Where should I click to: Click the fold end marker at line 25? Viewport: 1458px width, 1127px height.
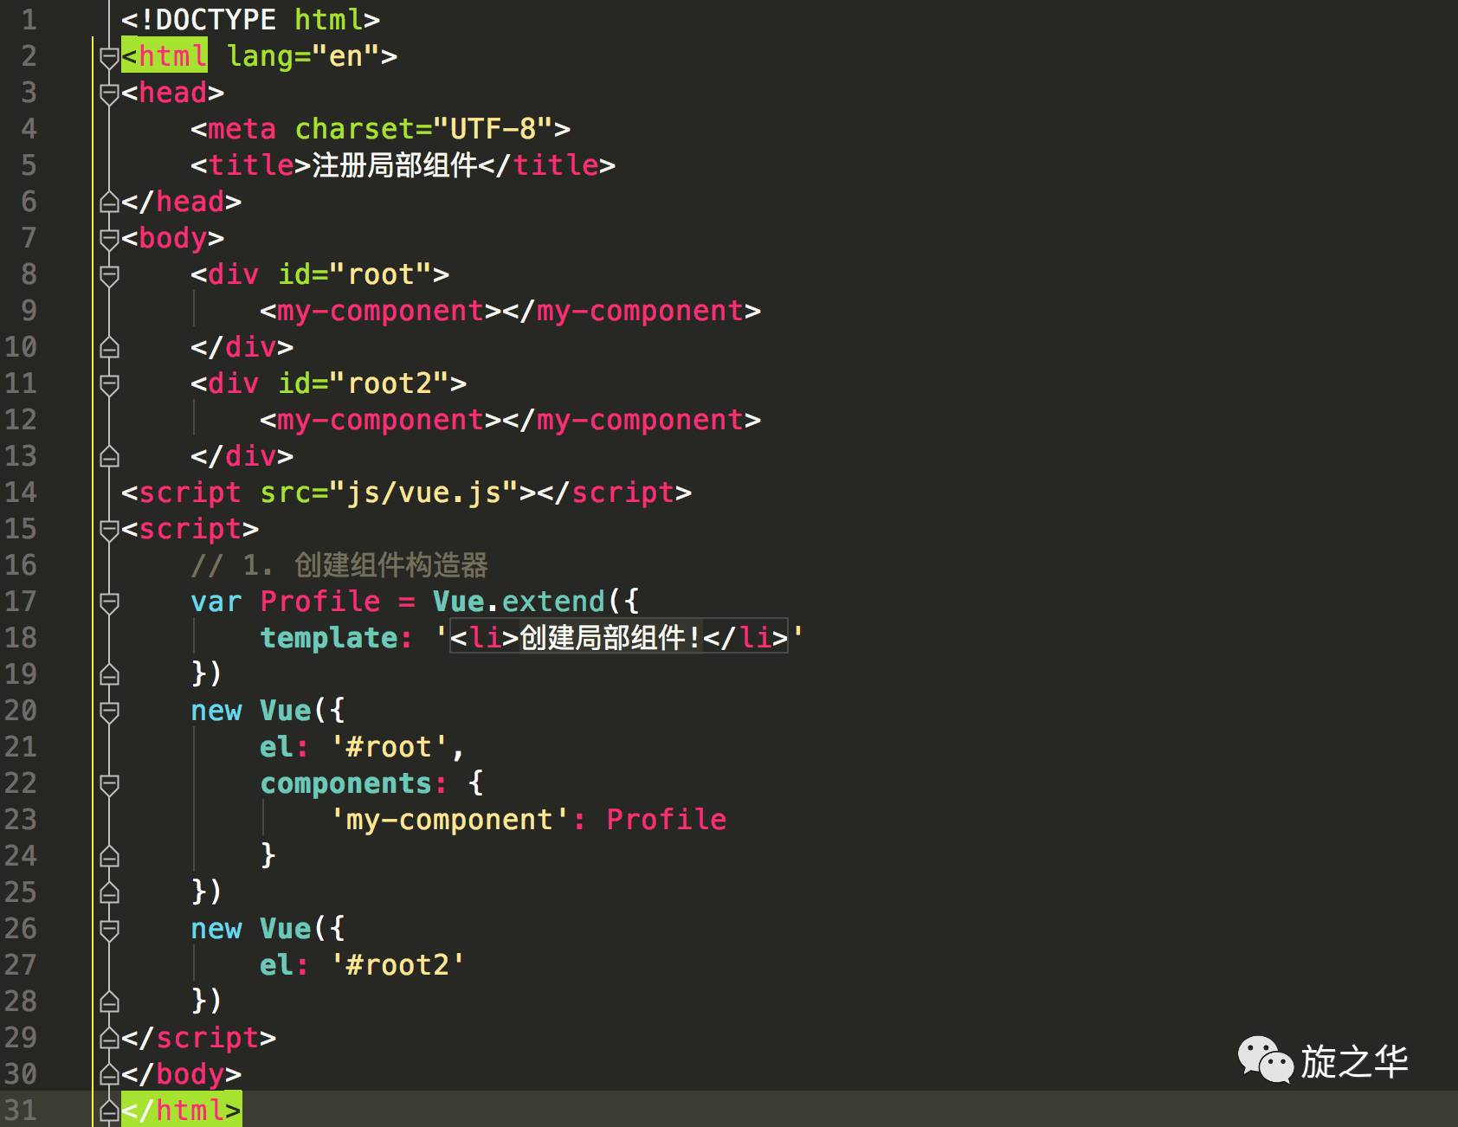click(109, 892)
